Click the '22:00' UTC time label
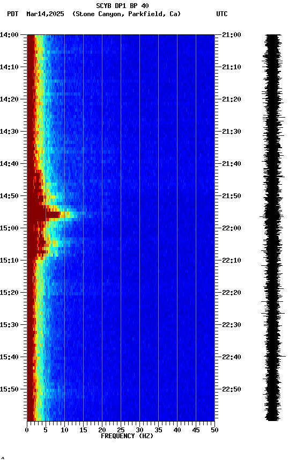This screenshot has width=296, height=464. point(232,228)
